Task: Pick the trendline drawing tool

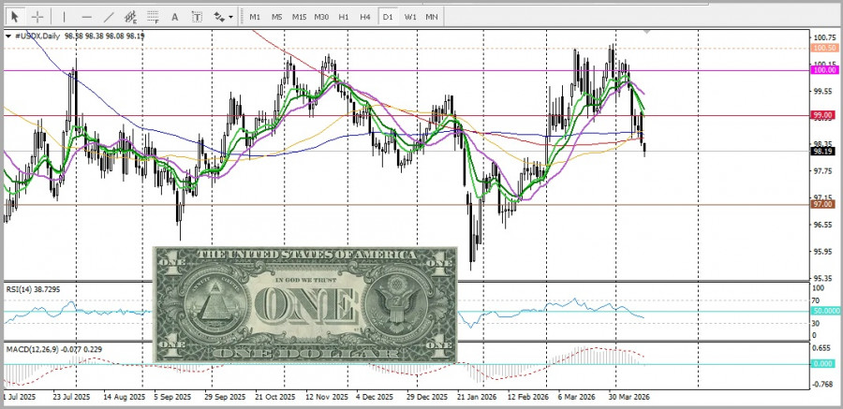Action: coord(109,17)
